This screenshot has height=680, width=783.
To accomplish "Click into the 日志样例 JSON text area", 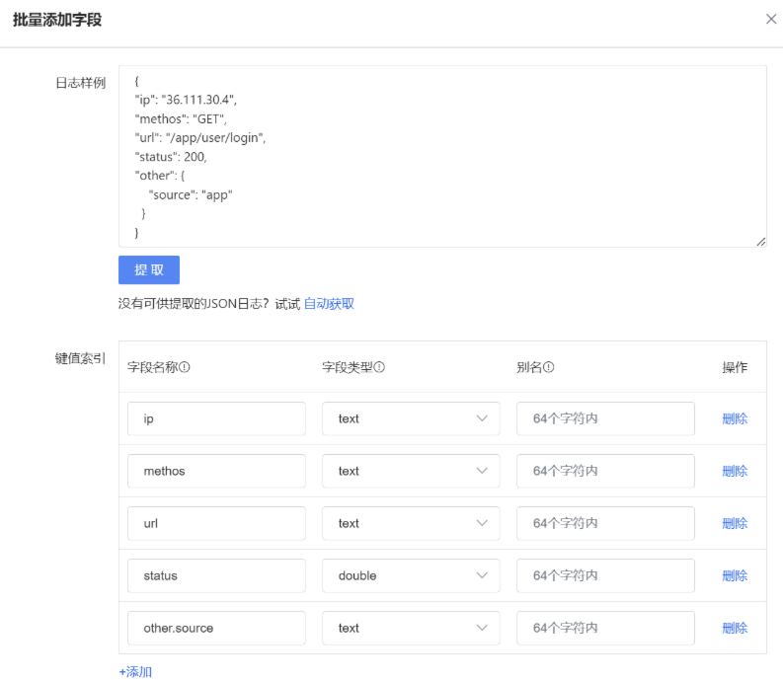I will pos(442,156).
